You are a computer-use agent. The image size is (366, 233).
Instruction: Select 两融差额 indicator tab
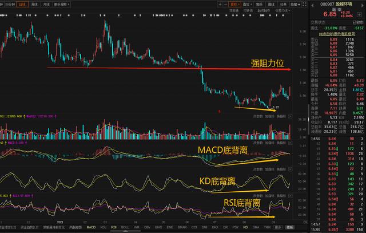tap(75, 227)
